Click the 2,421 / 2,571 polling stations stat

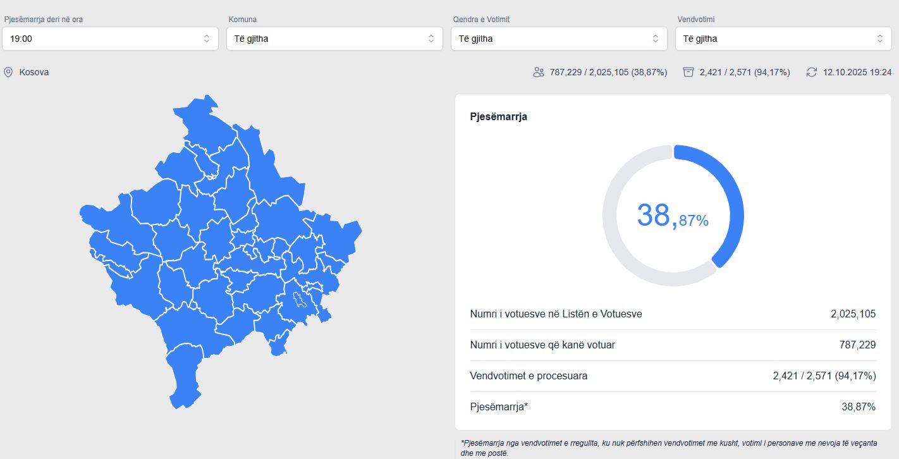coord(745,72)
